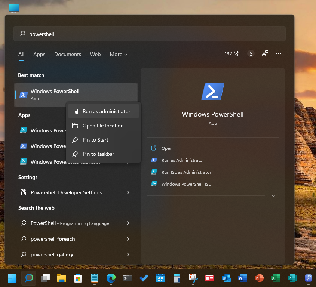Launch Word from the taskbar
316x287 pixels.
243,278
